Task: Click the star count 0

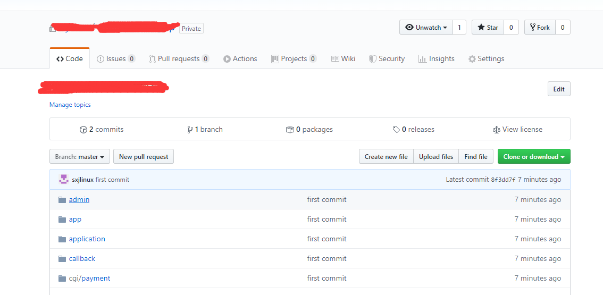Action: (511, 27)
